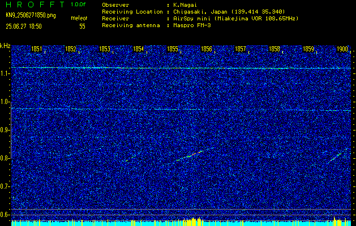Click the Observer field label
This screenshot has height=226, width=356.
pos(115,5)
